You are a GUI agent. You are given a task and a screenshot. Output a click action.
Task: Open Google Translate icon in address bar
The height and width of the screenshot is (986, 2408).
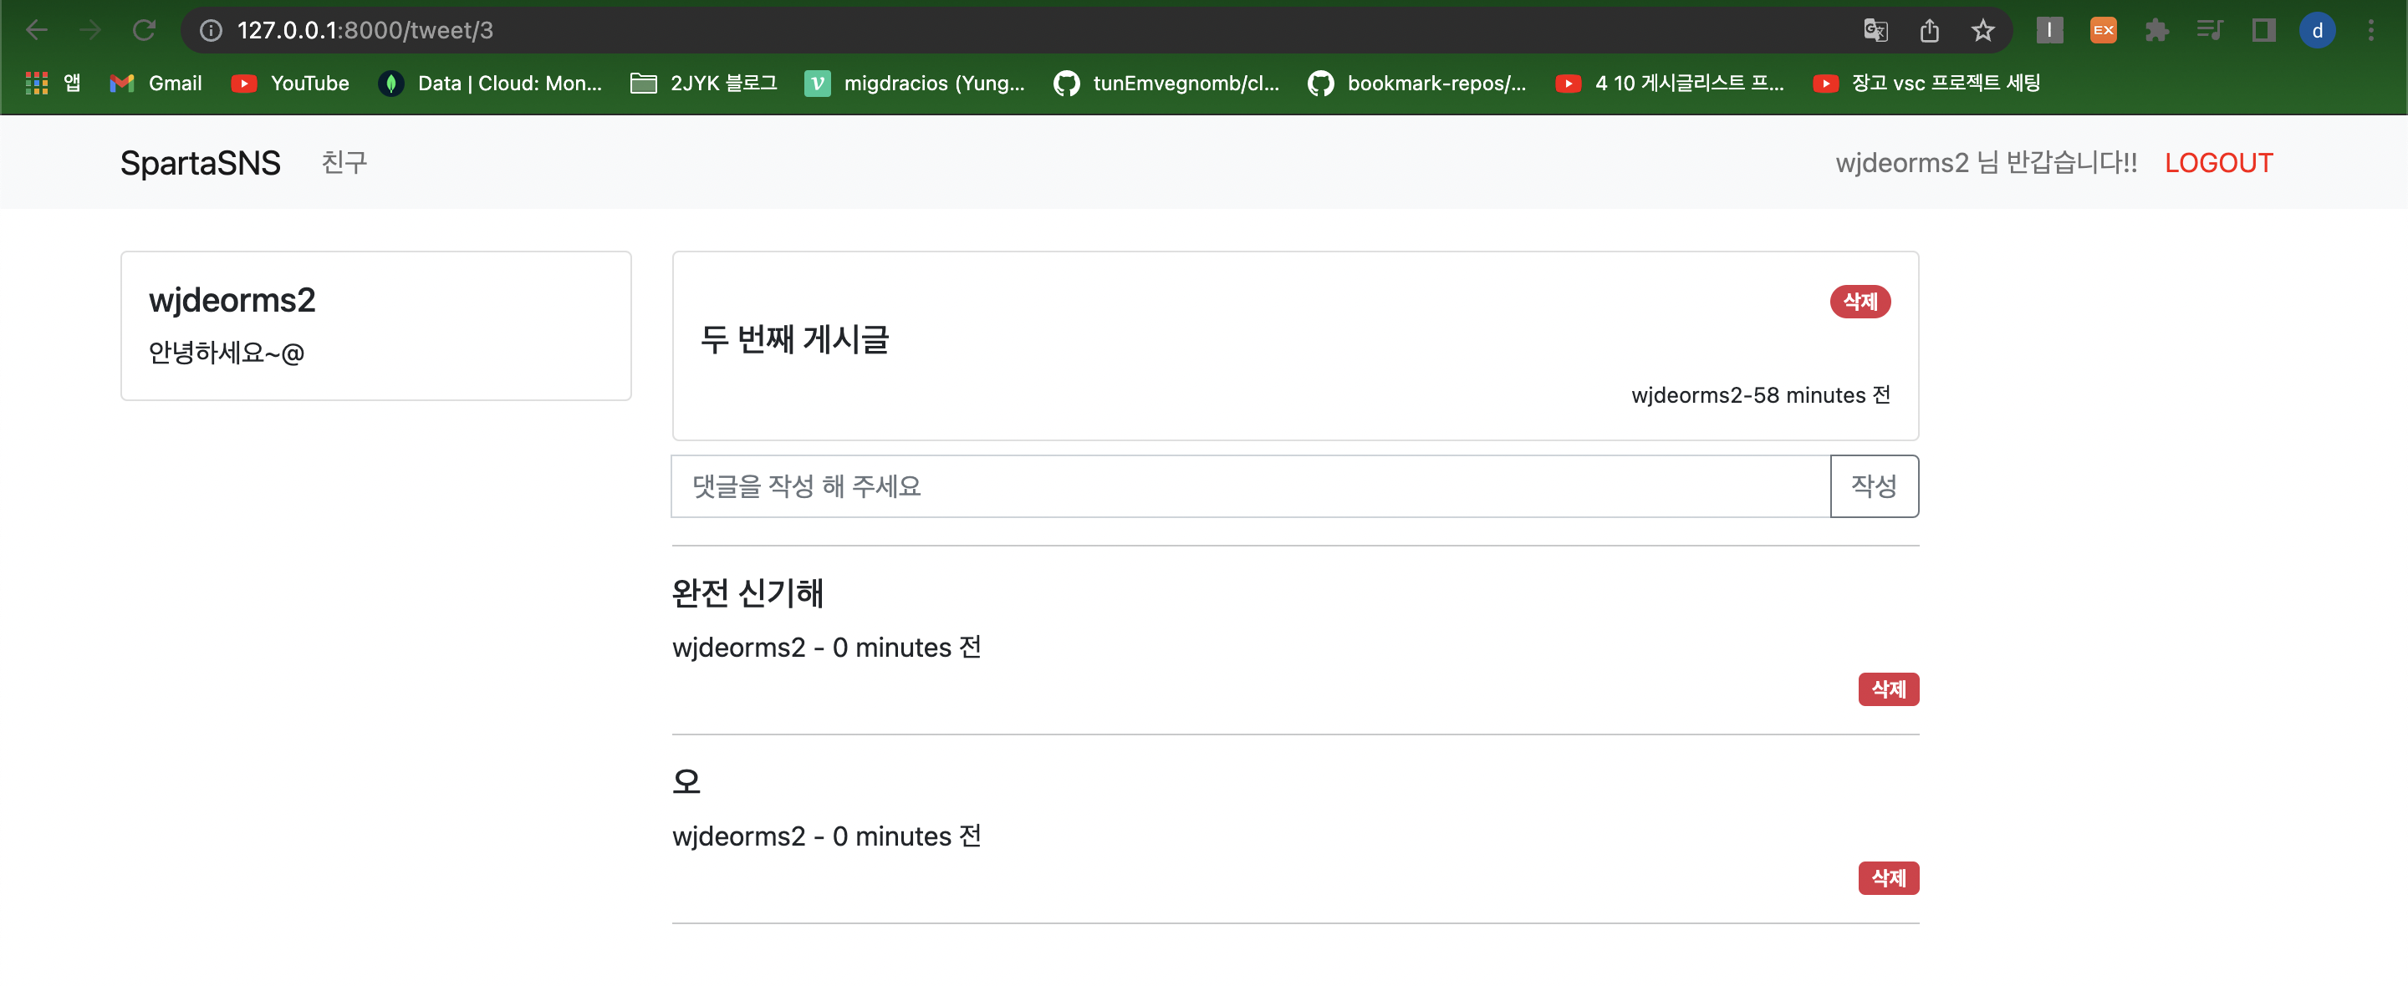[x=1875, y=31]
